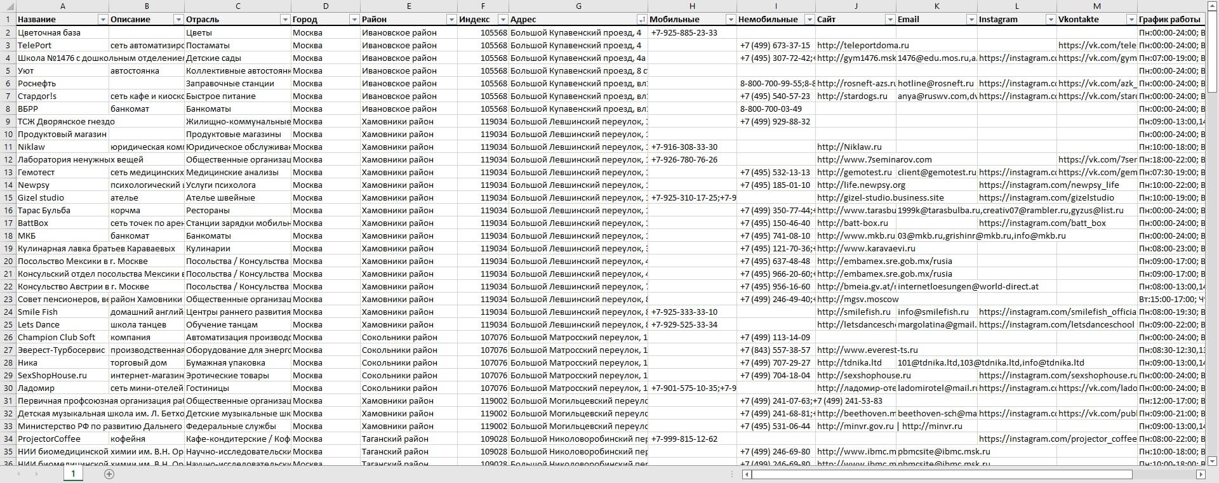This screenshot has height=483, width=1219.
Task: Select column A header
Action: tap(62, 6)
